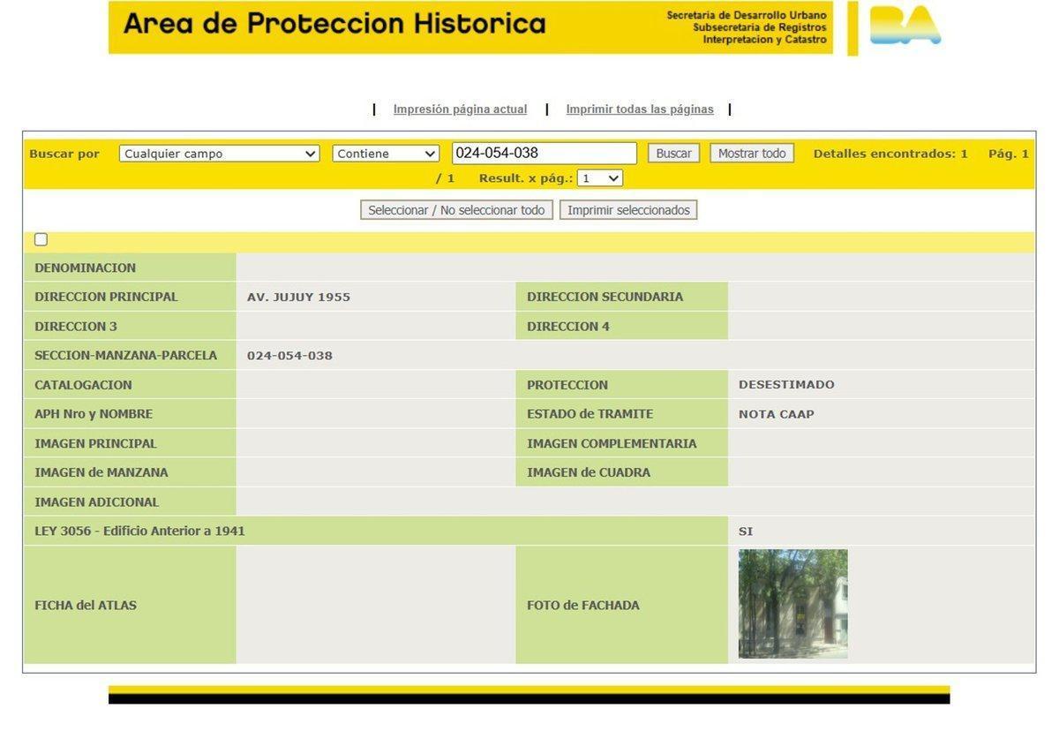
Task: Click the Mostrar todo button
Action: [x=752, y=154]
